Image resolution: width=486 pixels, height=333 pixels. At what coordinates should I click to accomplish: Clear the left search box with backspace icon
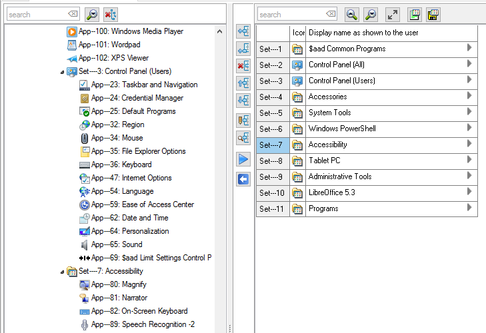[x=73, y=14]
